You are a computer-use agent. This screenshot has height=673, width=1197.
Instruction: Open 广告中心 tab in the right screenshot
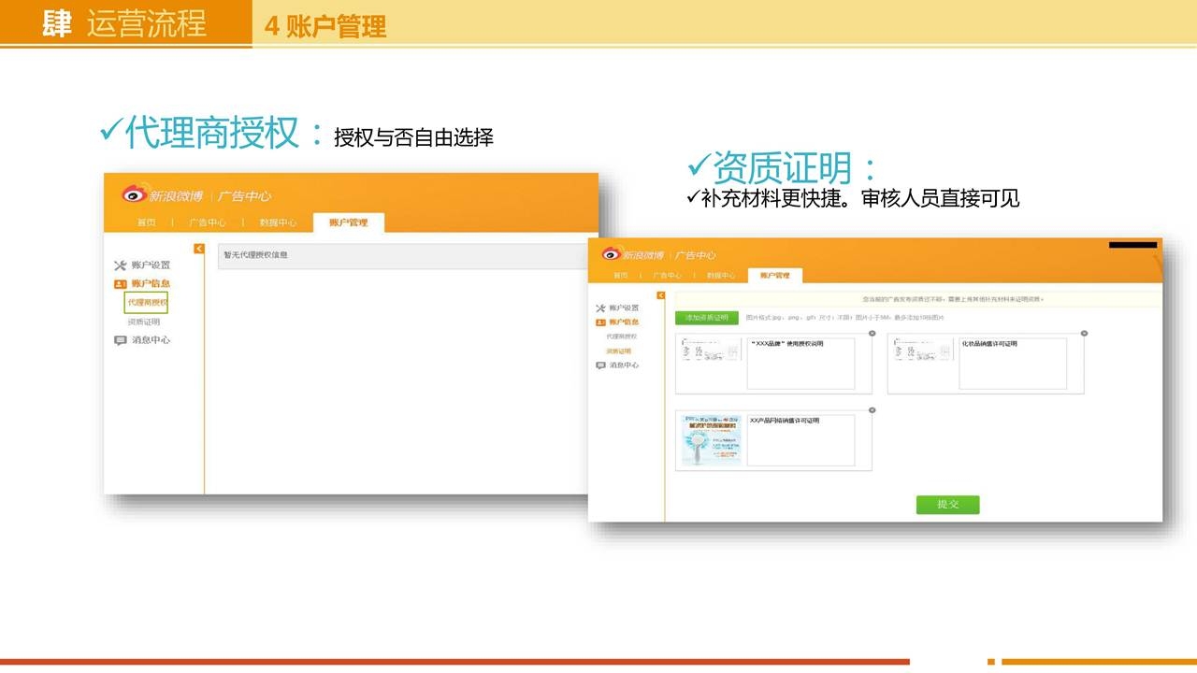pyautogui.click(x=667, y=276)
